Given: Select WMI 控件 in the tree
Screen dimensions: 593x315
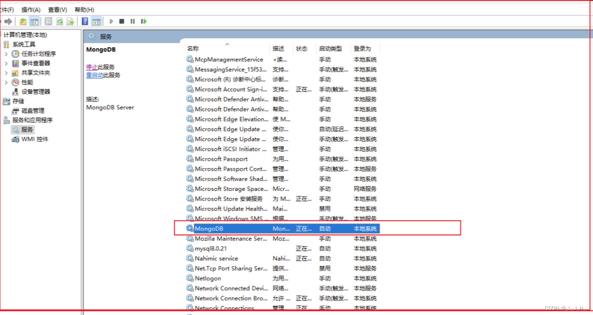Looking at the screenshot, I should [x=35, y=139].
